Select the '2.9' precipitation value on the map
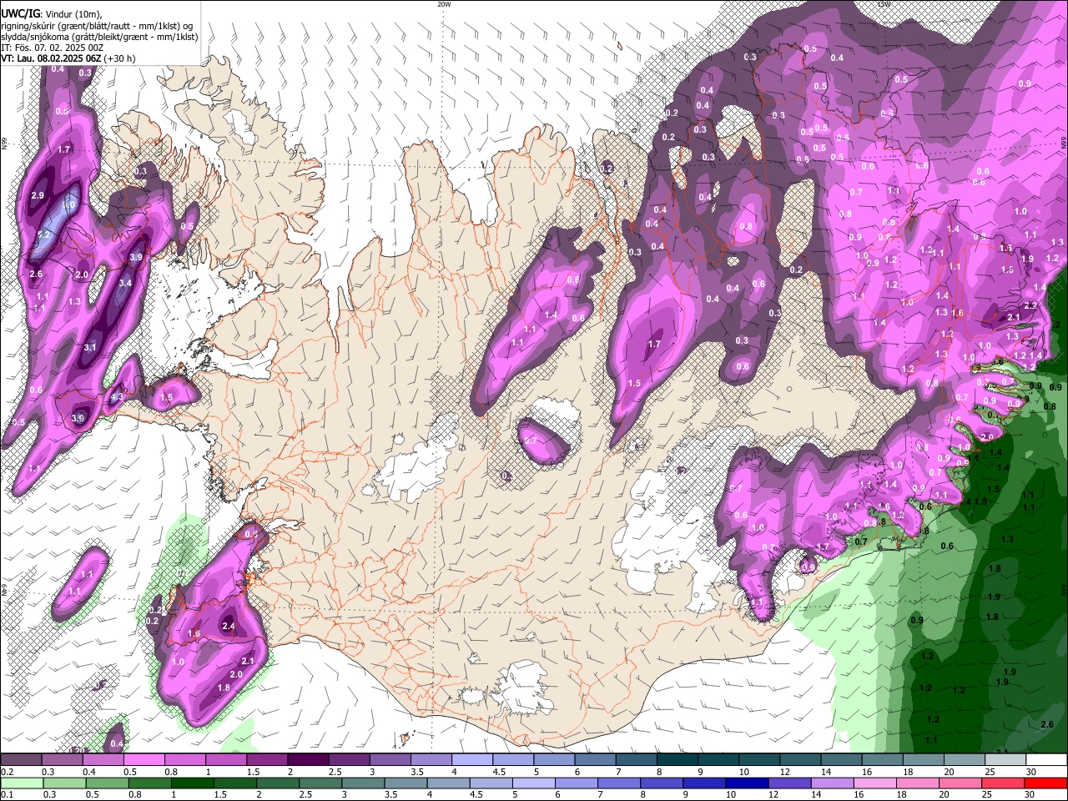The image size is (1068, 801). [37, 196]
